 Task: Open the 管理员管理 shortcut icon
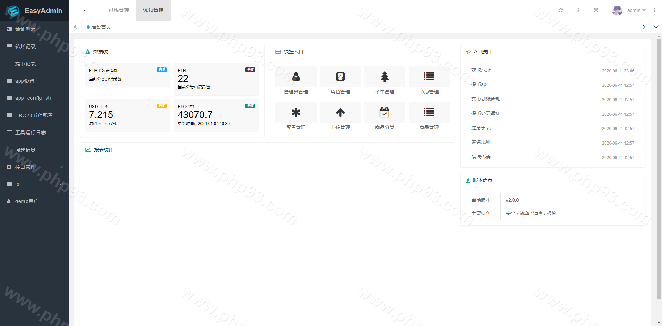296,76
